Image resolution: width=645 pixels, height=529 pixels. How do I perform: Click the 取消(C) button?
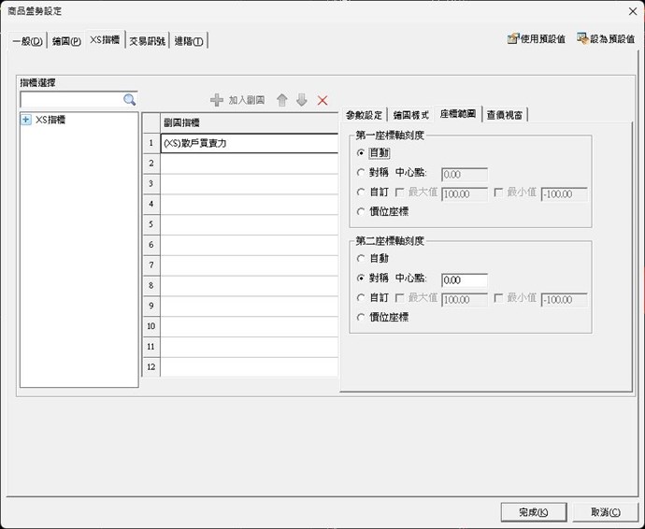tap(604, 512)
